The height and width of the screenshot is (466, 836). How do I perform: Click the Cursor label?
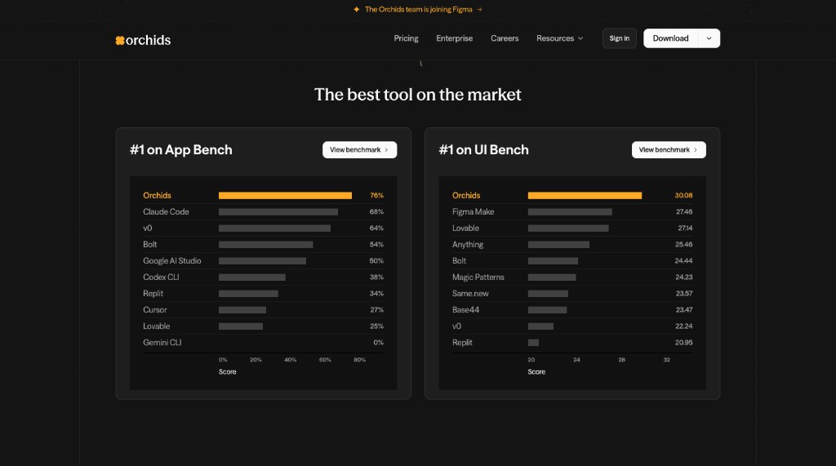(154, 310)
